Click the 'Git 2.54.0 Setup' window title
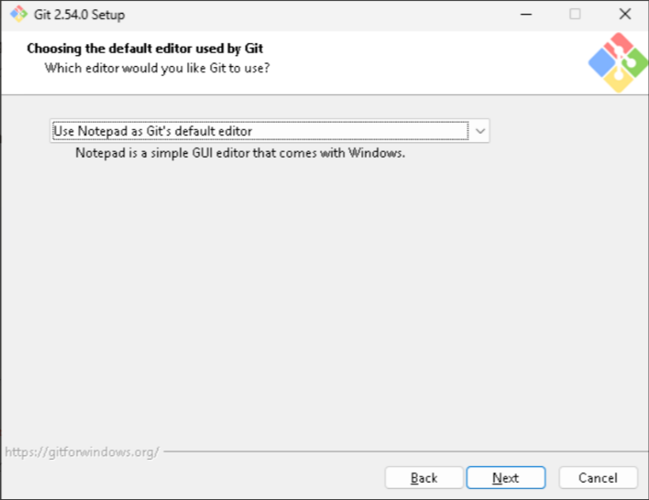 pos(79,15)
